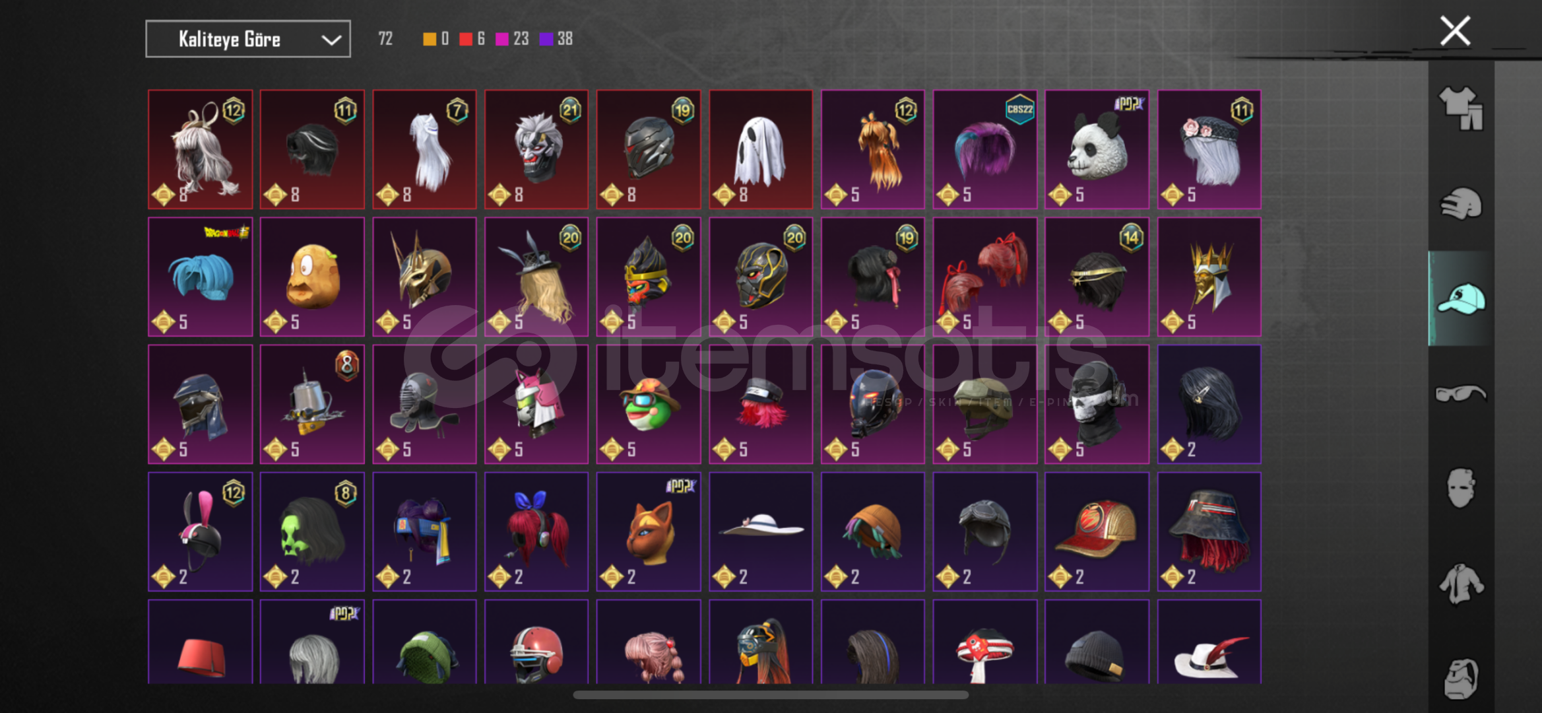Select the cap/headgear category in the sidebar
Image resolution: width=1542 pixels, height=713 pixels.
(1461, 298)
